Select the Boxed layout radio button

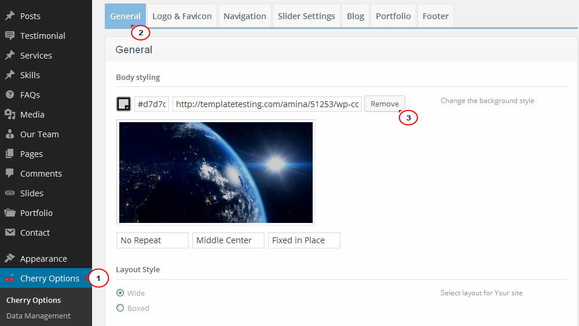pos(120,308)
